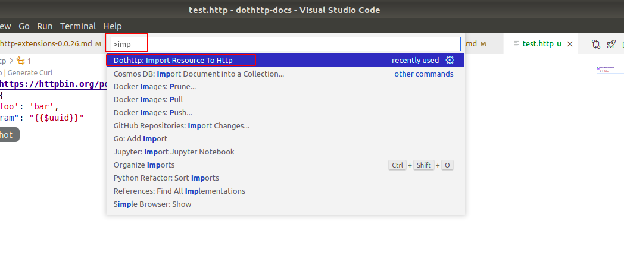Open the Terminal menu
Viewport: 624px width, 265px height.
78,26
